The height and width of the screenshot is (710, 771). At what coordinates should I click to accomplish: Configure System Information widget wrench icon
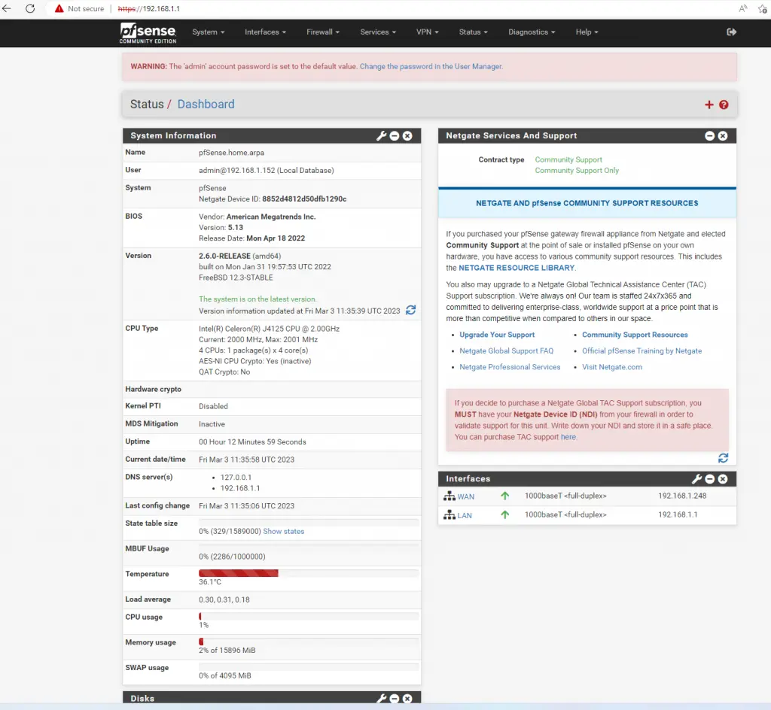pyautogui.click(x=381, y=136)
